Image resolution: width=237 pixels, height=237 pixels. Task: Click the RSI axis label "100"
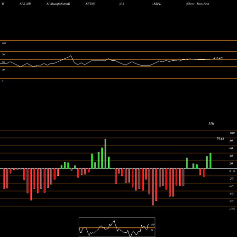4,43
